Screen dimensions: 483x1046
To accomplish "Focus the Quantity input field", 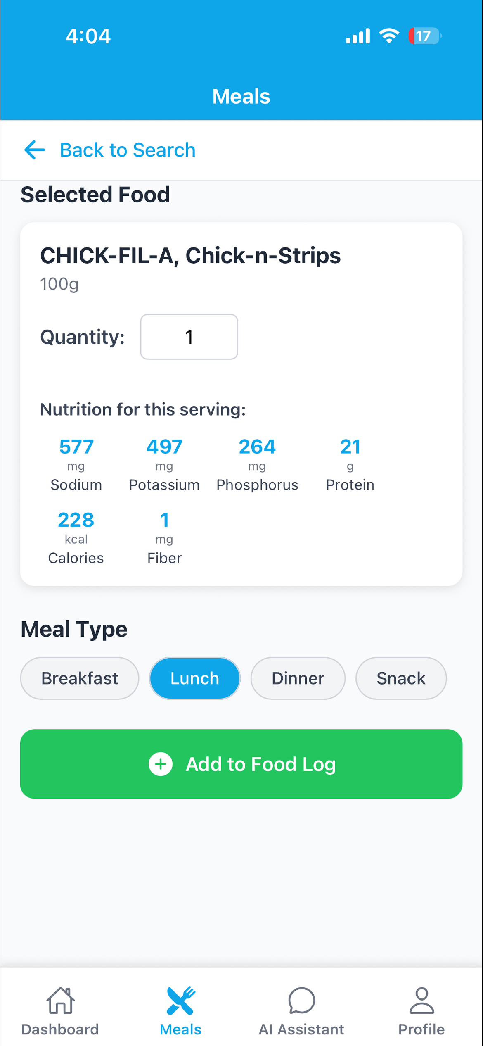I will pyautogui.click(x=189, y=337).
